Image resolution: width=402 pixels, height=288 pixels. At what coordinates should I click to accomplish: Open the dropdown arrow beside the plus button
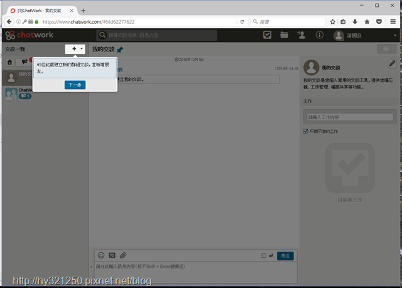pyautogui.click(x=82, y=49)
